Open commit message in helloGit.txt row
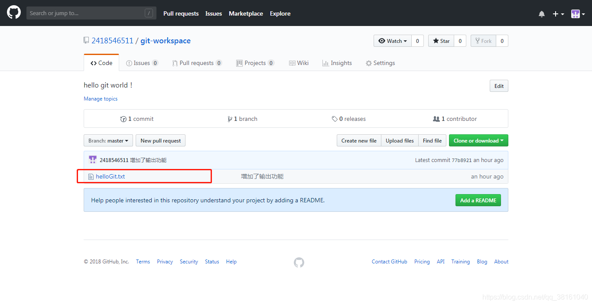 click(x=262, y=176)
